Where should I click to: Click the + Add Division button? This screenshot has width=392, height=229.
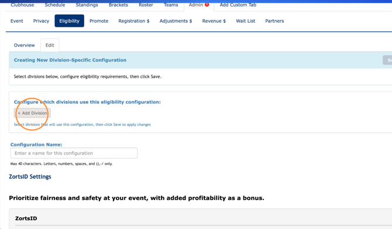pos(32,113)
